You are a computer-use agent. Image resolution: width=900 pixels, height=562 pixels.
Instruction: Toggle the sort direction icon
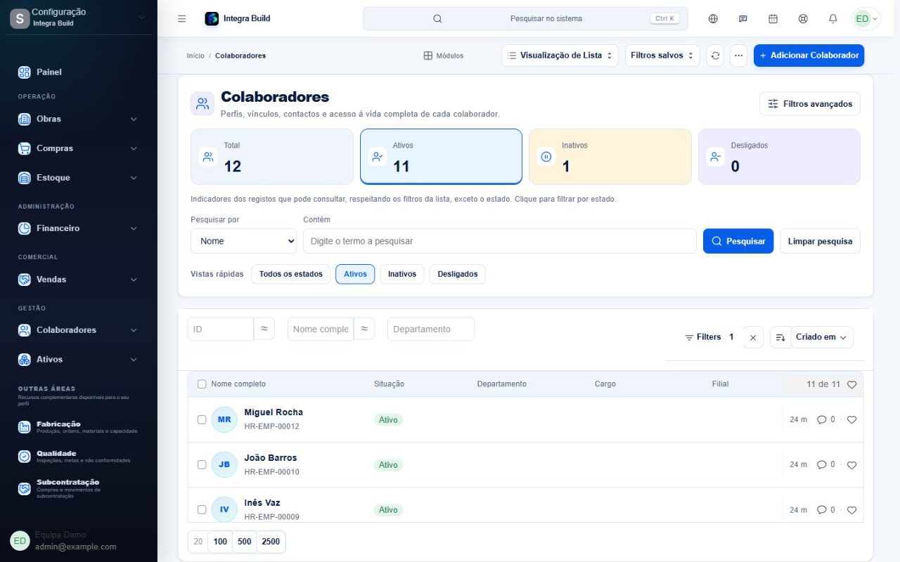pyautogui.click(x=780, y=338)
